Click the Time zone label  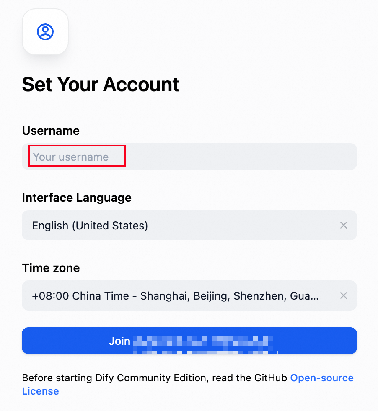(x=51, y=268)
